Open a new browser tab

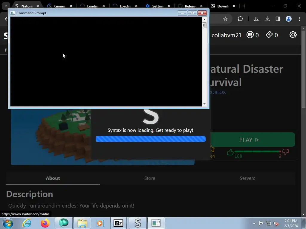(x=245, y=6)
